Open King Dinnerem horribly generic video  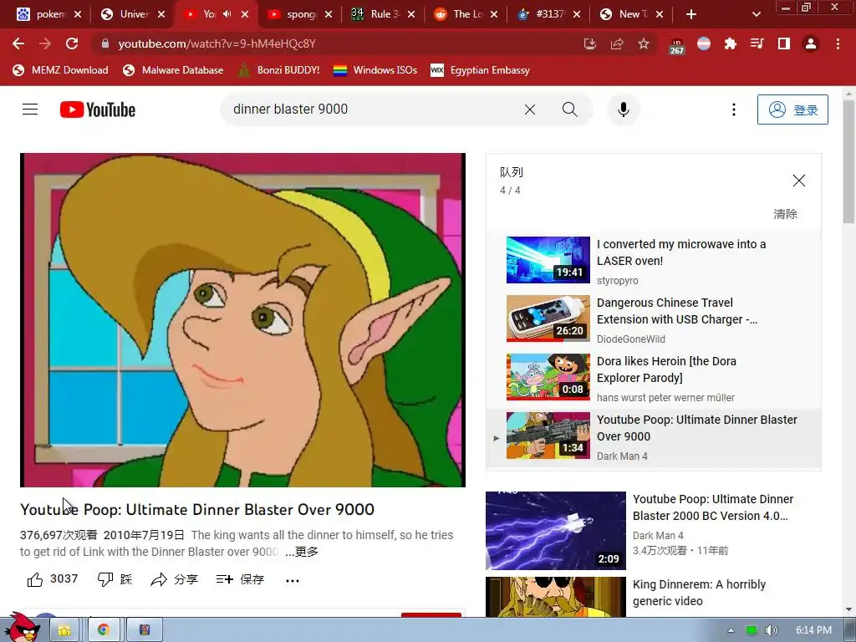[654, 597]
